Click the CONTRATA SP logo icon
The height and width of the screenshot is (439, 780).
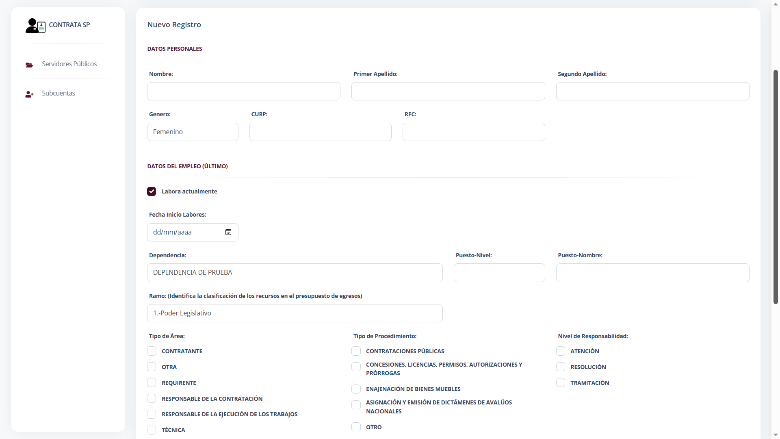tap(35, 26)
